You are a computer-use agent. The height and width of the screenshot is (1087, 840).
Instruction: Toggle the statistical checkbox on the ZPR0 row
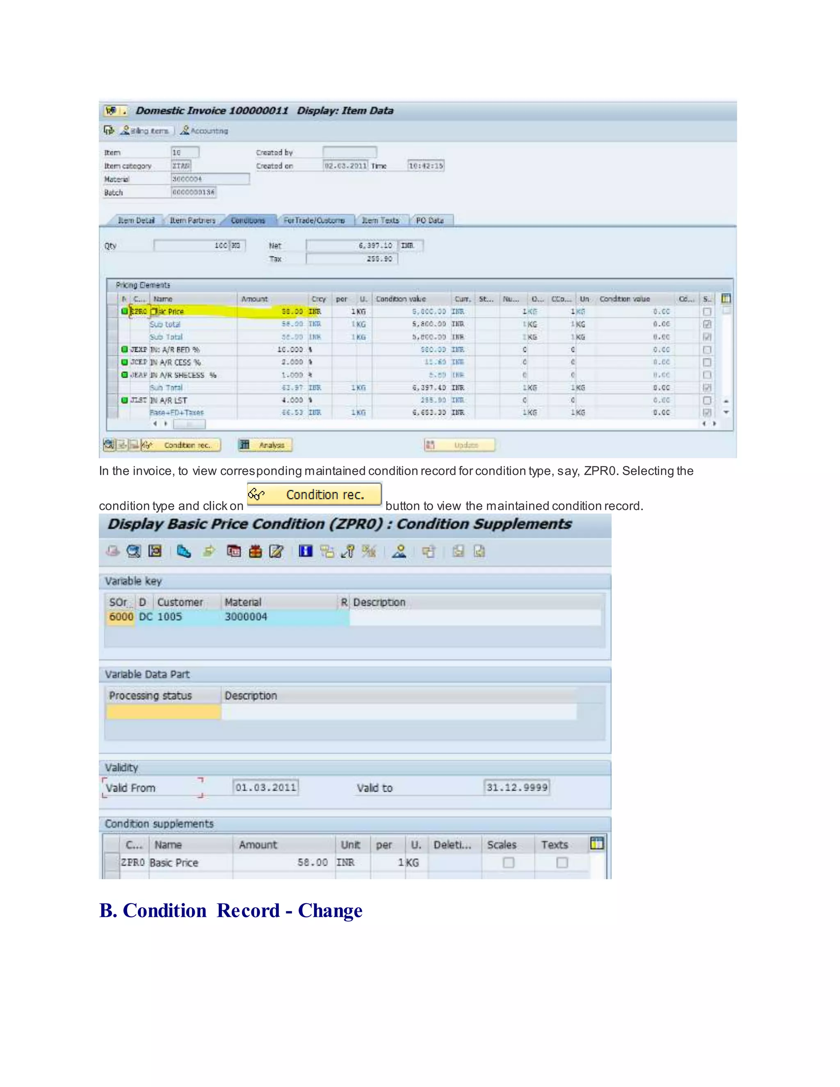[707, 312]
